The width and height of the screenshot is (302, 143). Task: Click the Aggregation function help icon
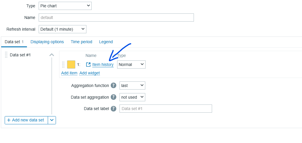[114, 86]
